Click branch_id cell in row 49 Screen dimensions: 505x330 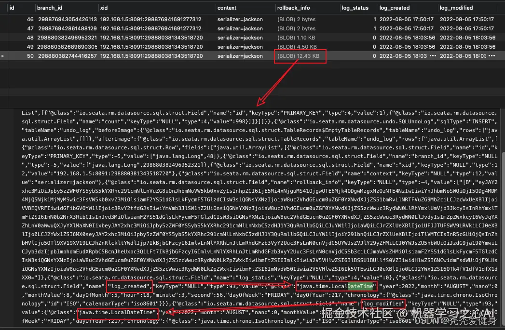click(67, 47)
